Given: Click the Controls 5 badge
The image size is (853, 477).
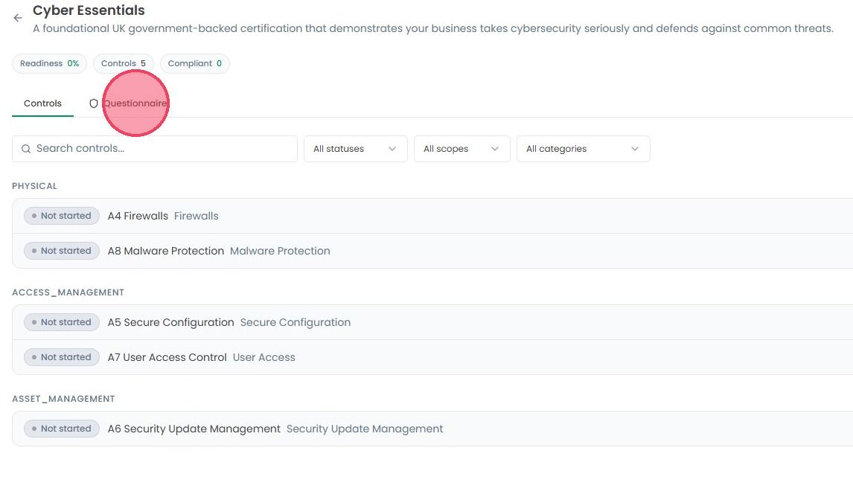Looking at the screenshot, I should point(124,64).
